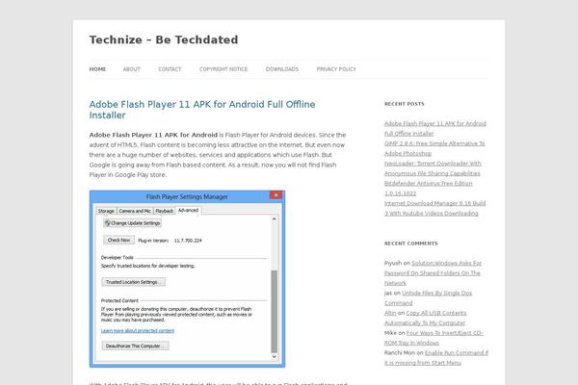Image resolution: width=578 pixels, height=385 pixels.
Task: Click the scroll down arrow in Flash dialog
Action: point(274,357)
